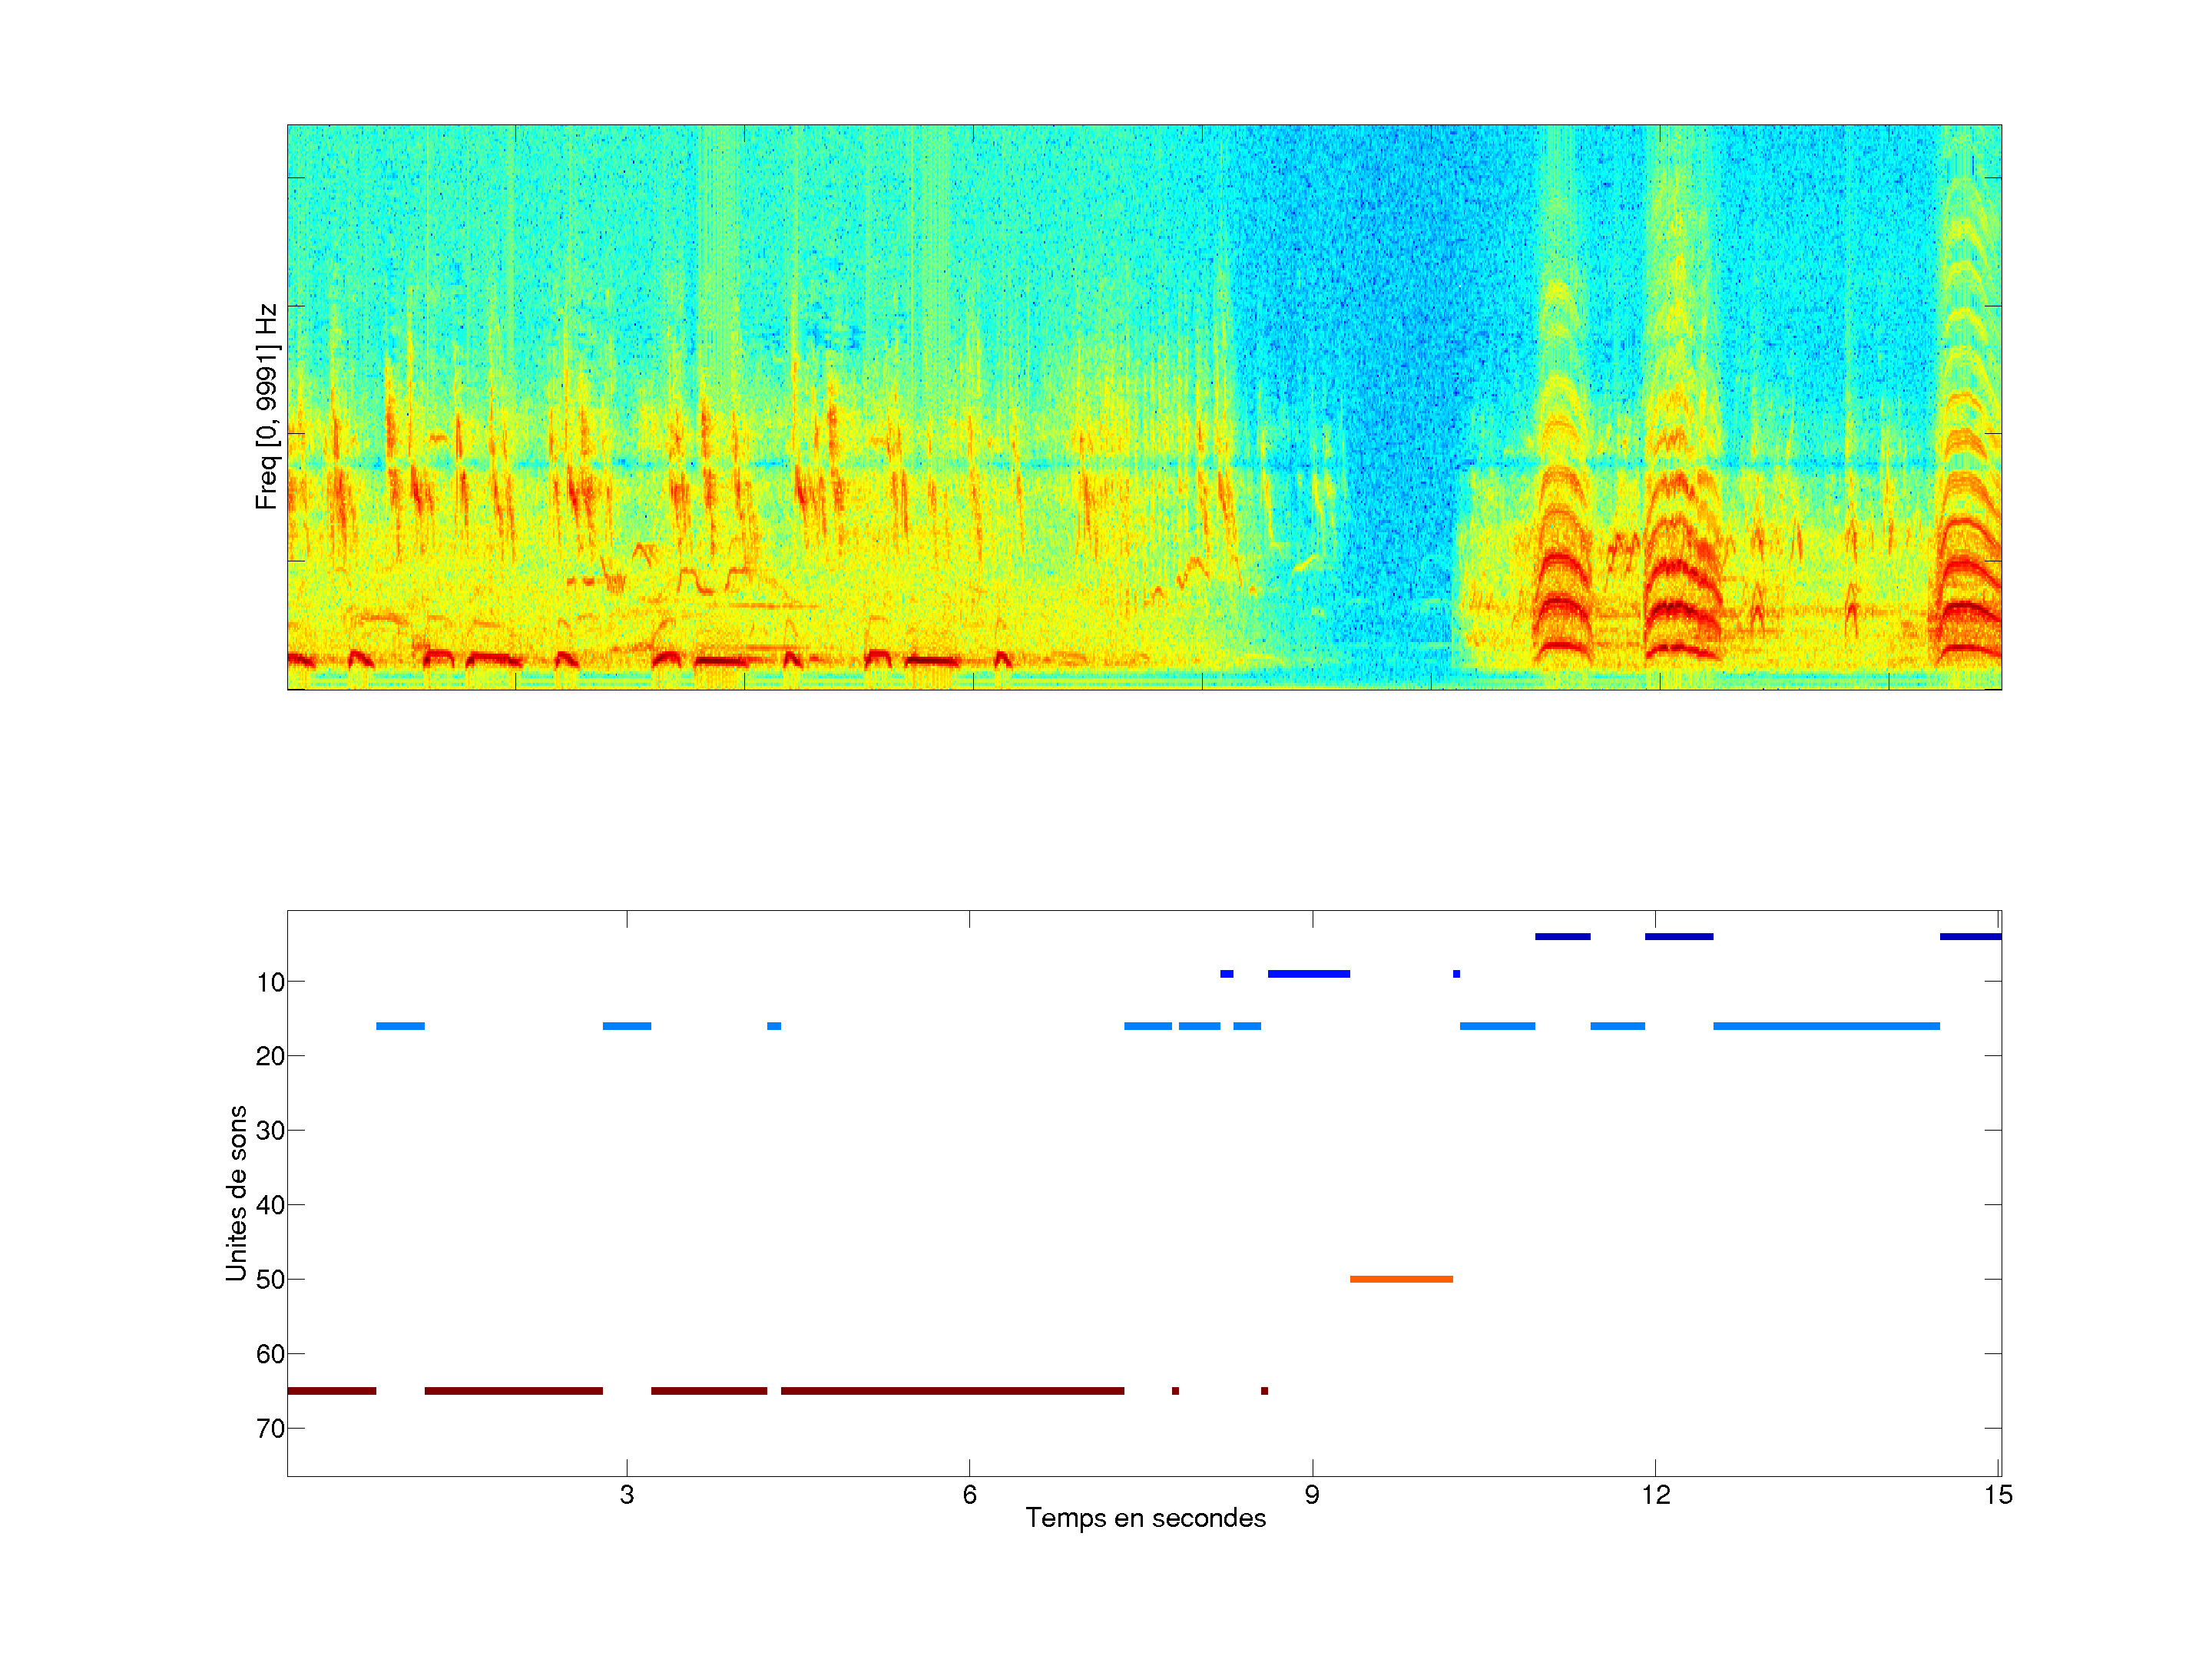The image size is (2212, 1659).
Task: Click the y-axis tick label 10
Action: pyautogui.click(x=270, y=983)
